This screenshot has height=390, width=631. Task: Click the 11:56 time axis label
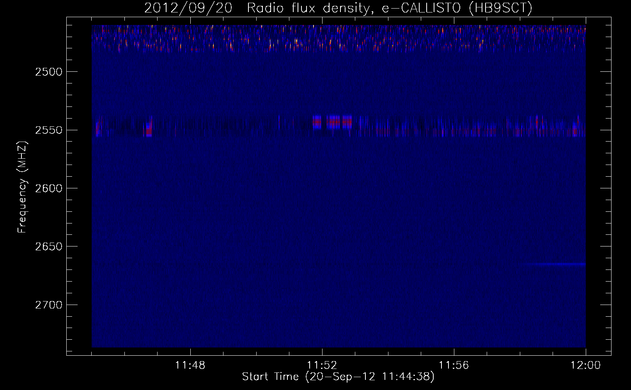[454, 365]
